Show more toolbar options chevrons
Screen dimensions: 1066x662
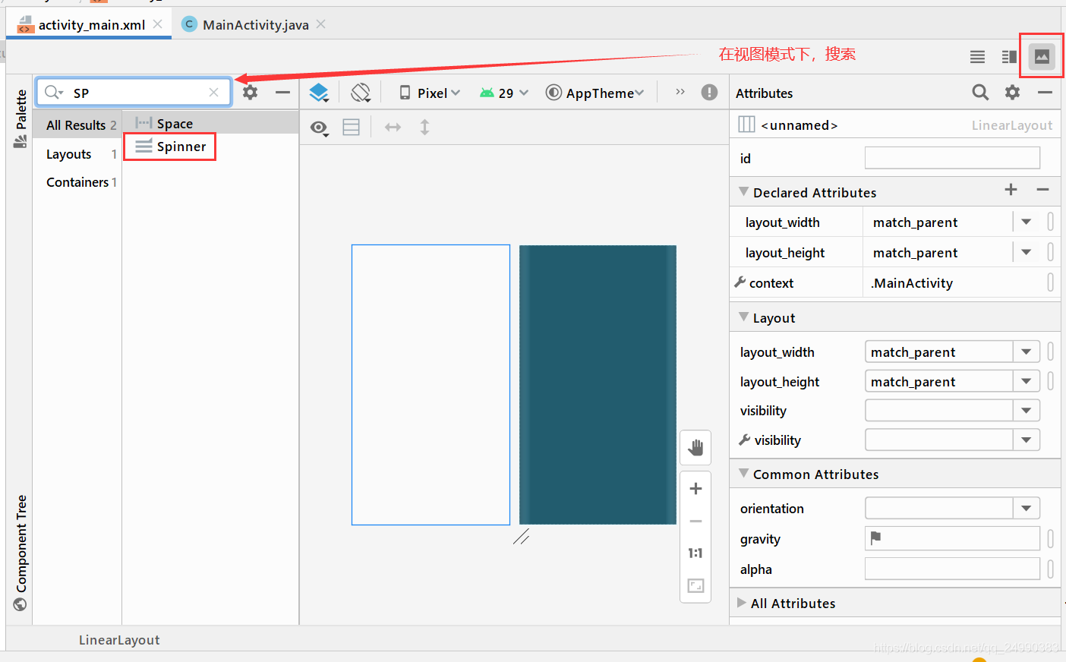(x=680, y=92)
